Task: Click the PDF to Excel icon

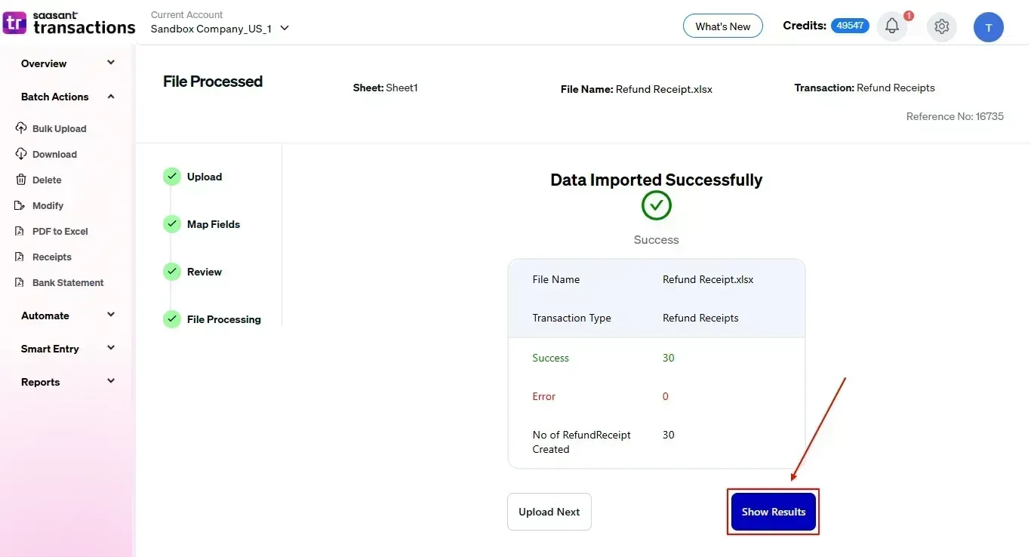Action: 21,231
